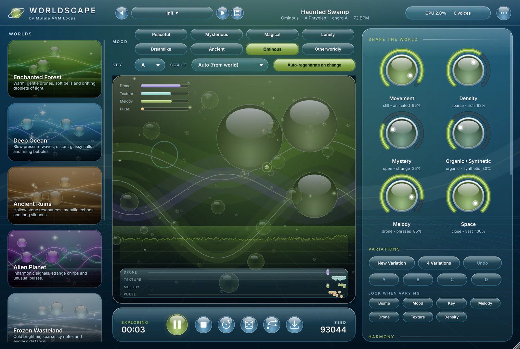Toggle the Texture lock button

tap(418, 317)
